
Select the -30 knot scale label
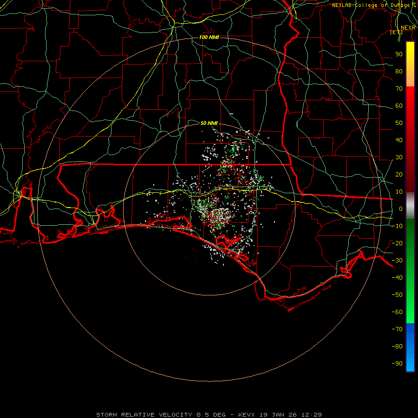[397, 261]
